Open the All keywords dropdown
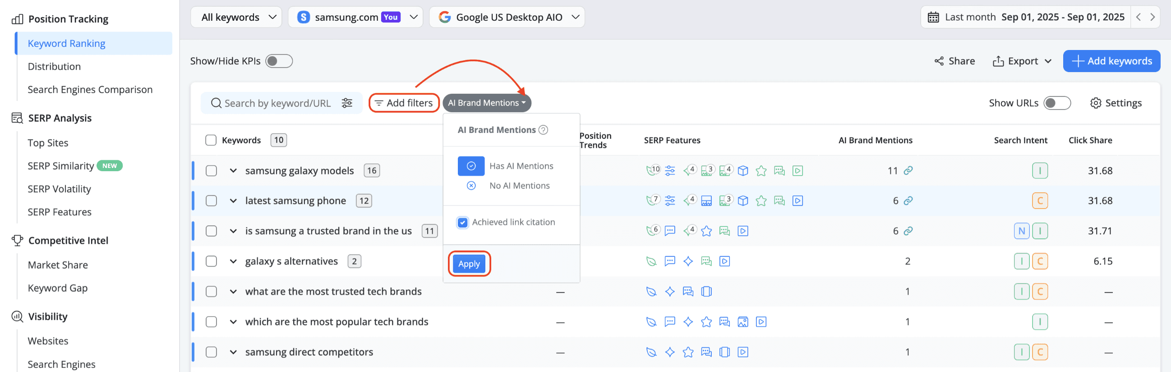 point(236,17)
